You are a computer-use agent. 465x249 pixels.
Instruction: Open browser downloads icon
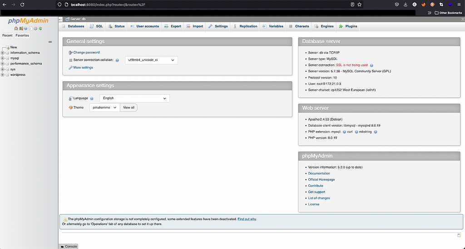(x=406, y=5)
